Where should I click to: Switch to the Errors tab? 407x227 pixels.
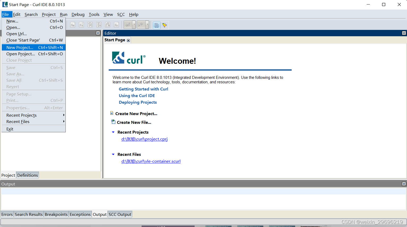coord(7,214)
